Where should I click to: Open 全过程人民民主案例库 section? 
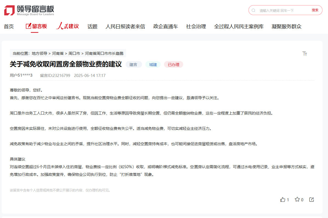[x=239, y=27]
